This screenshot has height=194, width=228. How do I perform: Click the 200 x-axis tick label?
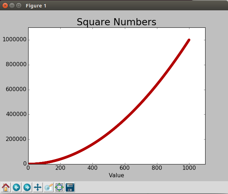[x=60, y=168]
